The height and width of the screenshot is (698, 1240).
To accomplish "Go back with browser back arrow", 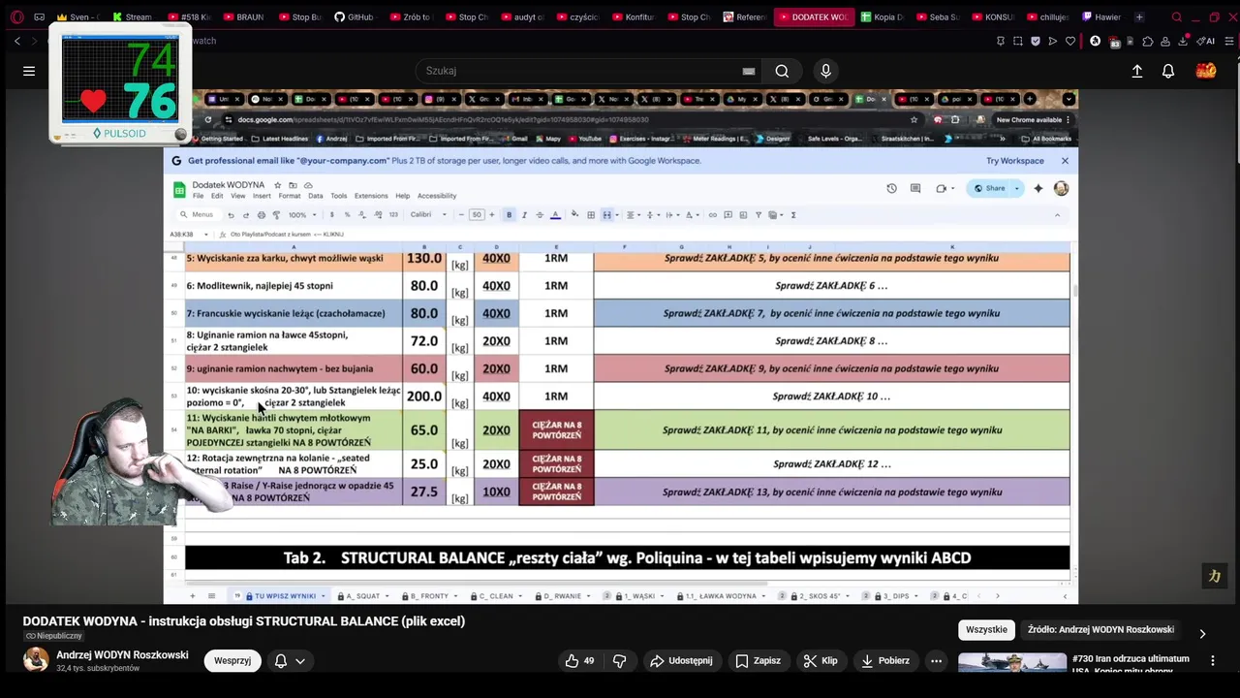I will tap(17, 41).
